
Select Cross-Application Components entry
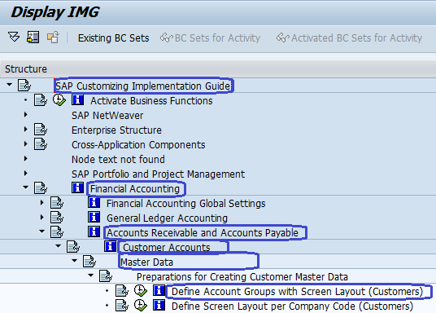[x=138, y=144]
